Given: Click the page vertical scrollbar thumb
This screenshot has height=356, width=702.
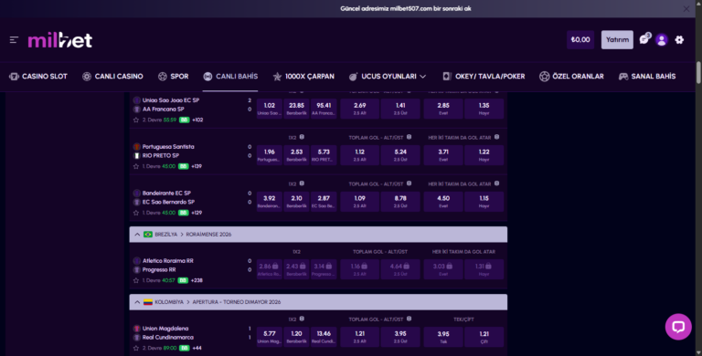Looking at the screenshot, I should (698, 72).
